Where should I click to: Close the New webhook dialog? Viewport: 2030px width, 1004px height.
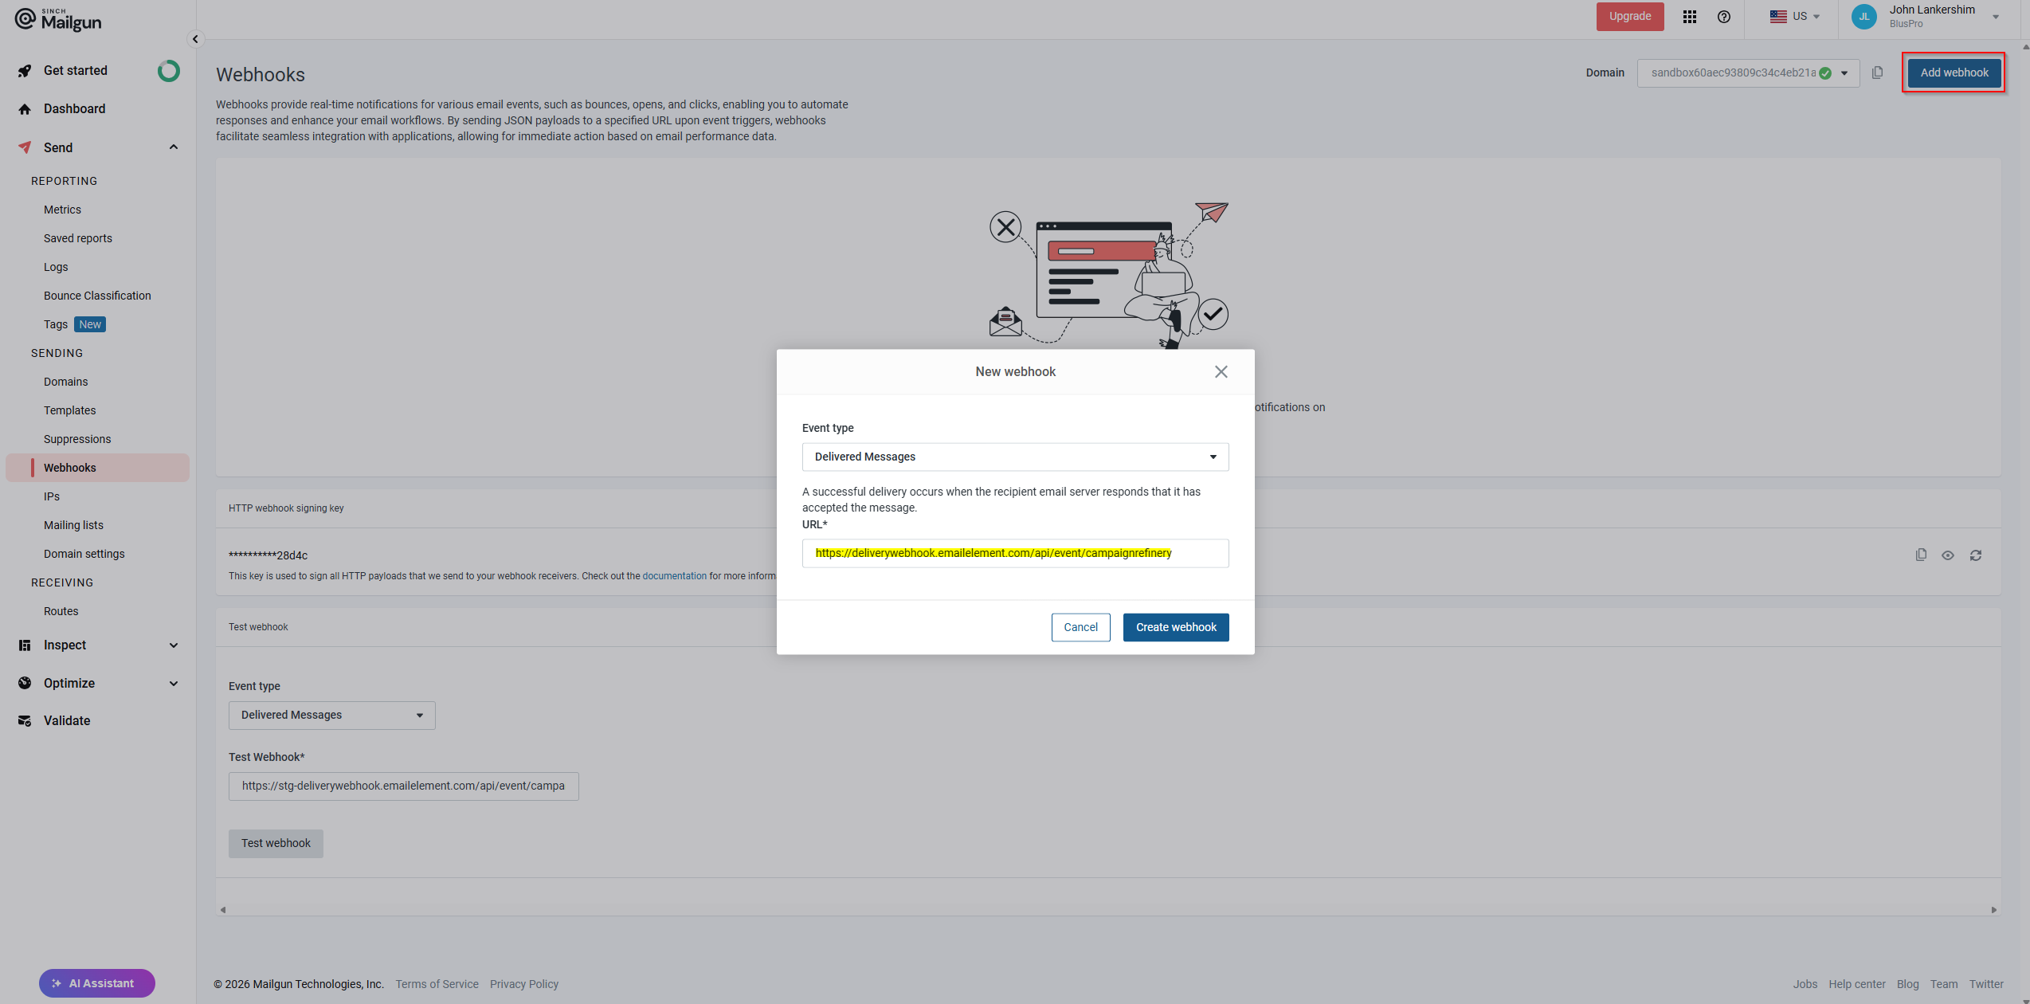point(1221,372)
